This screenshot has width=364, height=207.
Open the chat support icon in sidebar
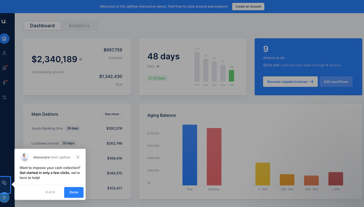click(5, 183)
